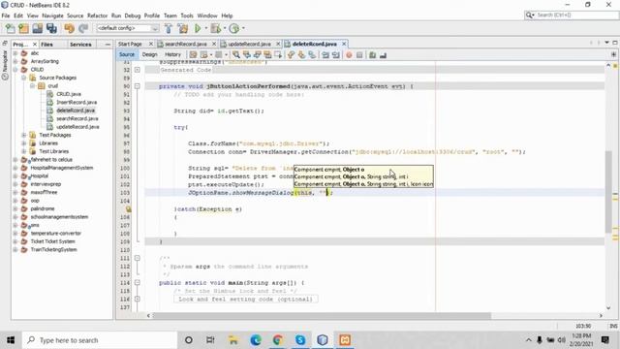Run the project with the green arrow

198,28
